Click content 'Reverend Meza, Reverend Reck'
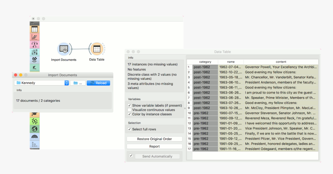This screenshot has width=333, height=174. tap(281, 118)
